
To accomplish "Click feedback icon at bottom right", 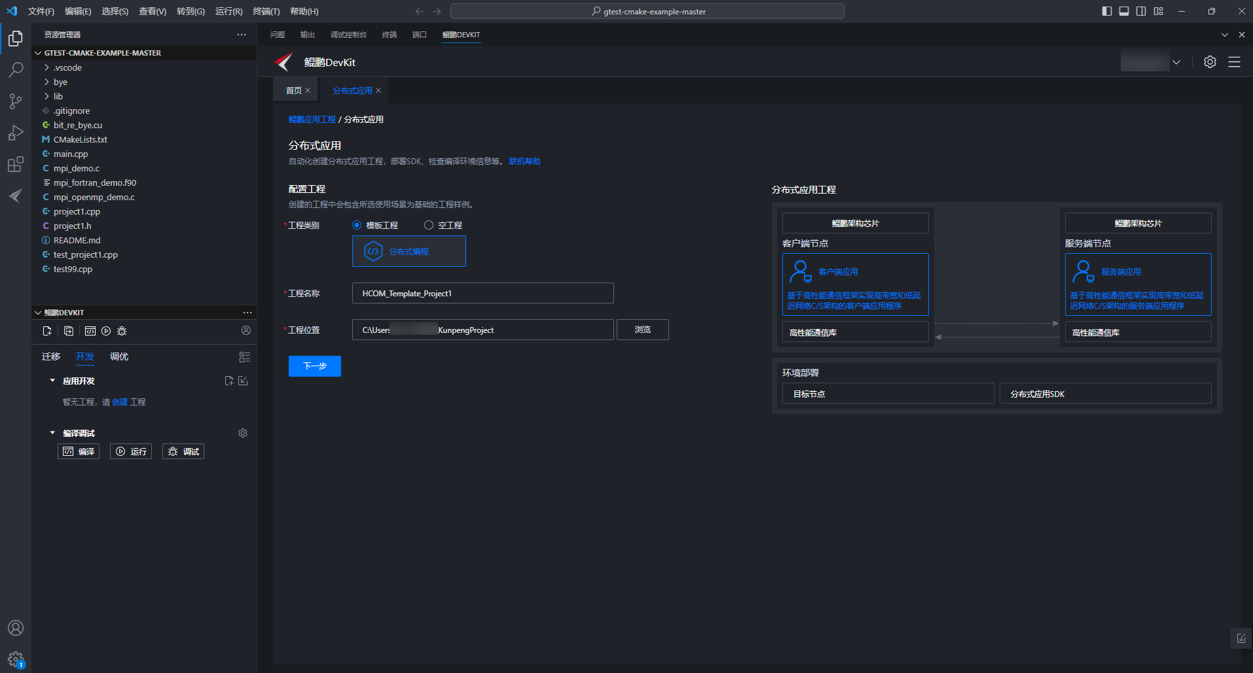I will 1241,638.
